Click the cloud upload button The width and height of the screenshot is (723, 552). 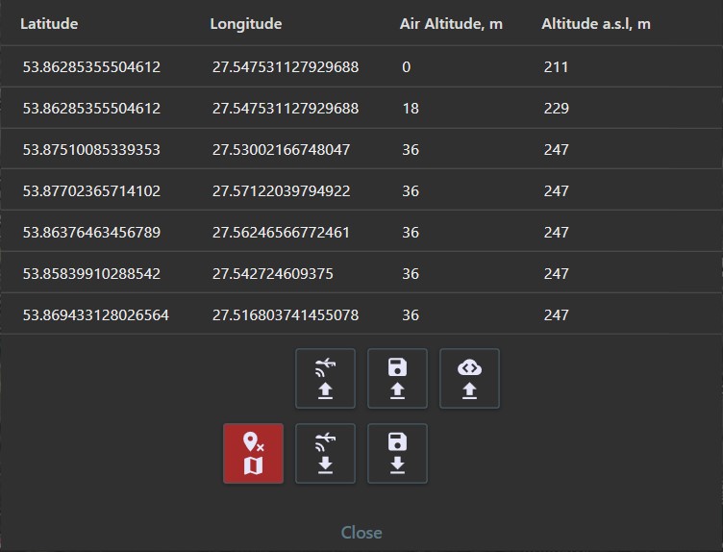point(469,378)
